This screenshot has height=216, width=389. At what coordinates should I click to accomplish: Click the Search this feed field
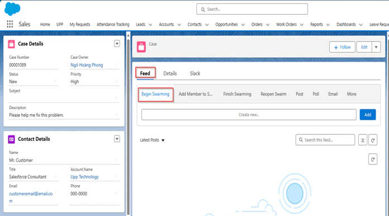tap(325, 140)
